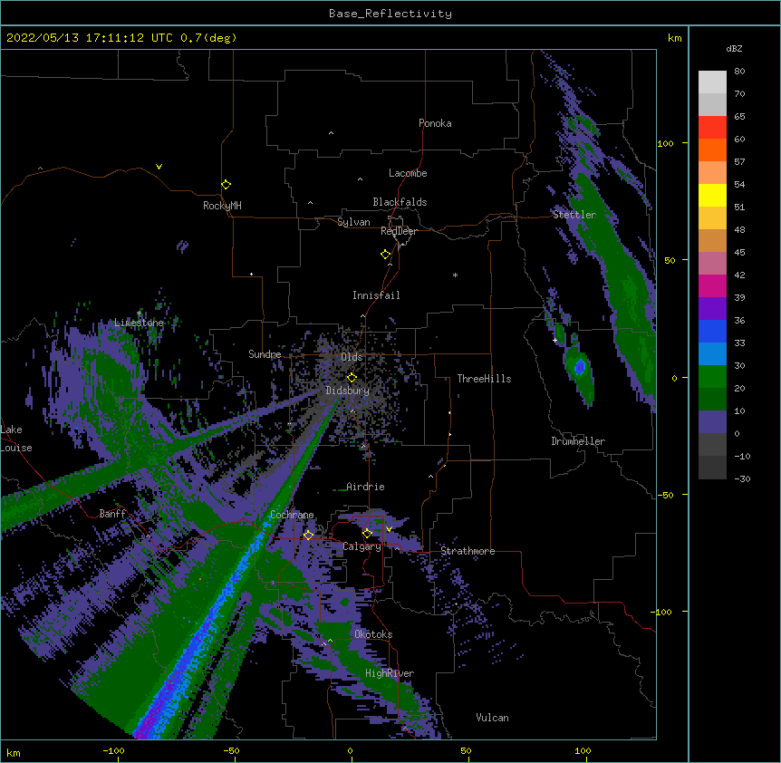781x763 pixels.
Task: Select the yellow radar site marker between Olds and Didsbury
Action: pyautogui.click(x=352, y=378)
